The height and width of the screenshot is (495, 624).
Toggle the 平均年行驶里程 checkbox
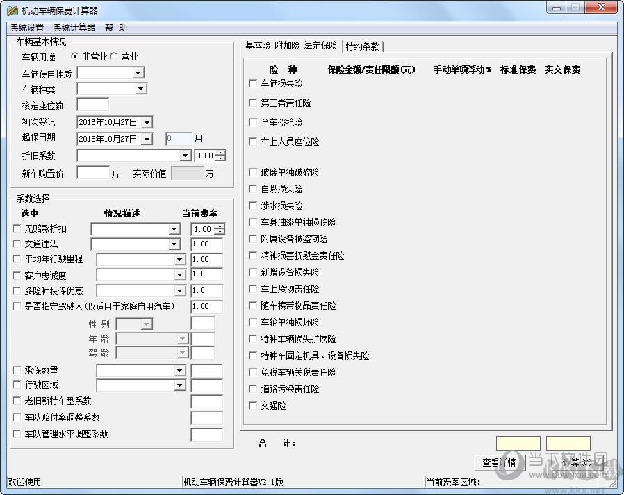17,259
